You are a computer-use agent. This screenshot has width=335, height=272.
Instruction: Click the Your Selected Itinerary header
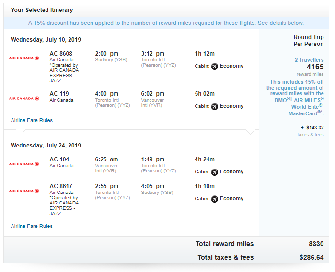tap(42, 10)
